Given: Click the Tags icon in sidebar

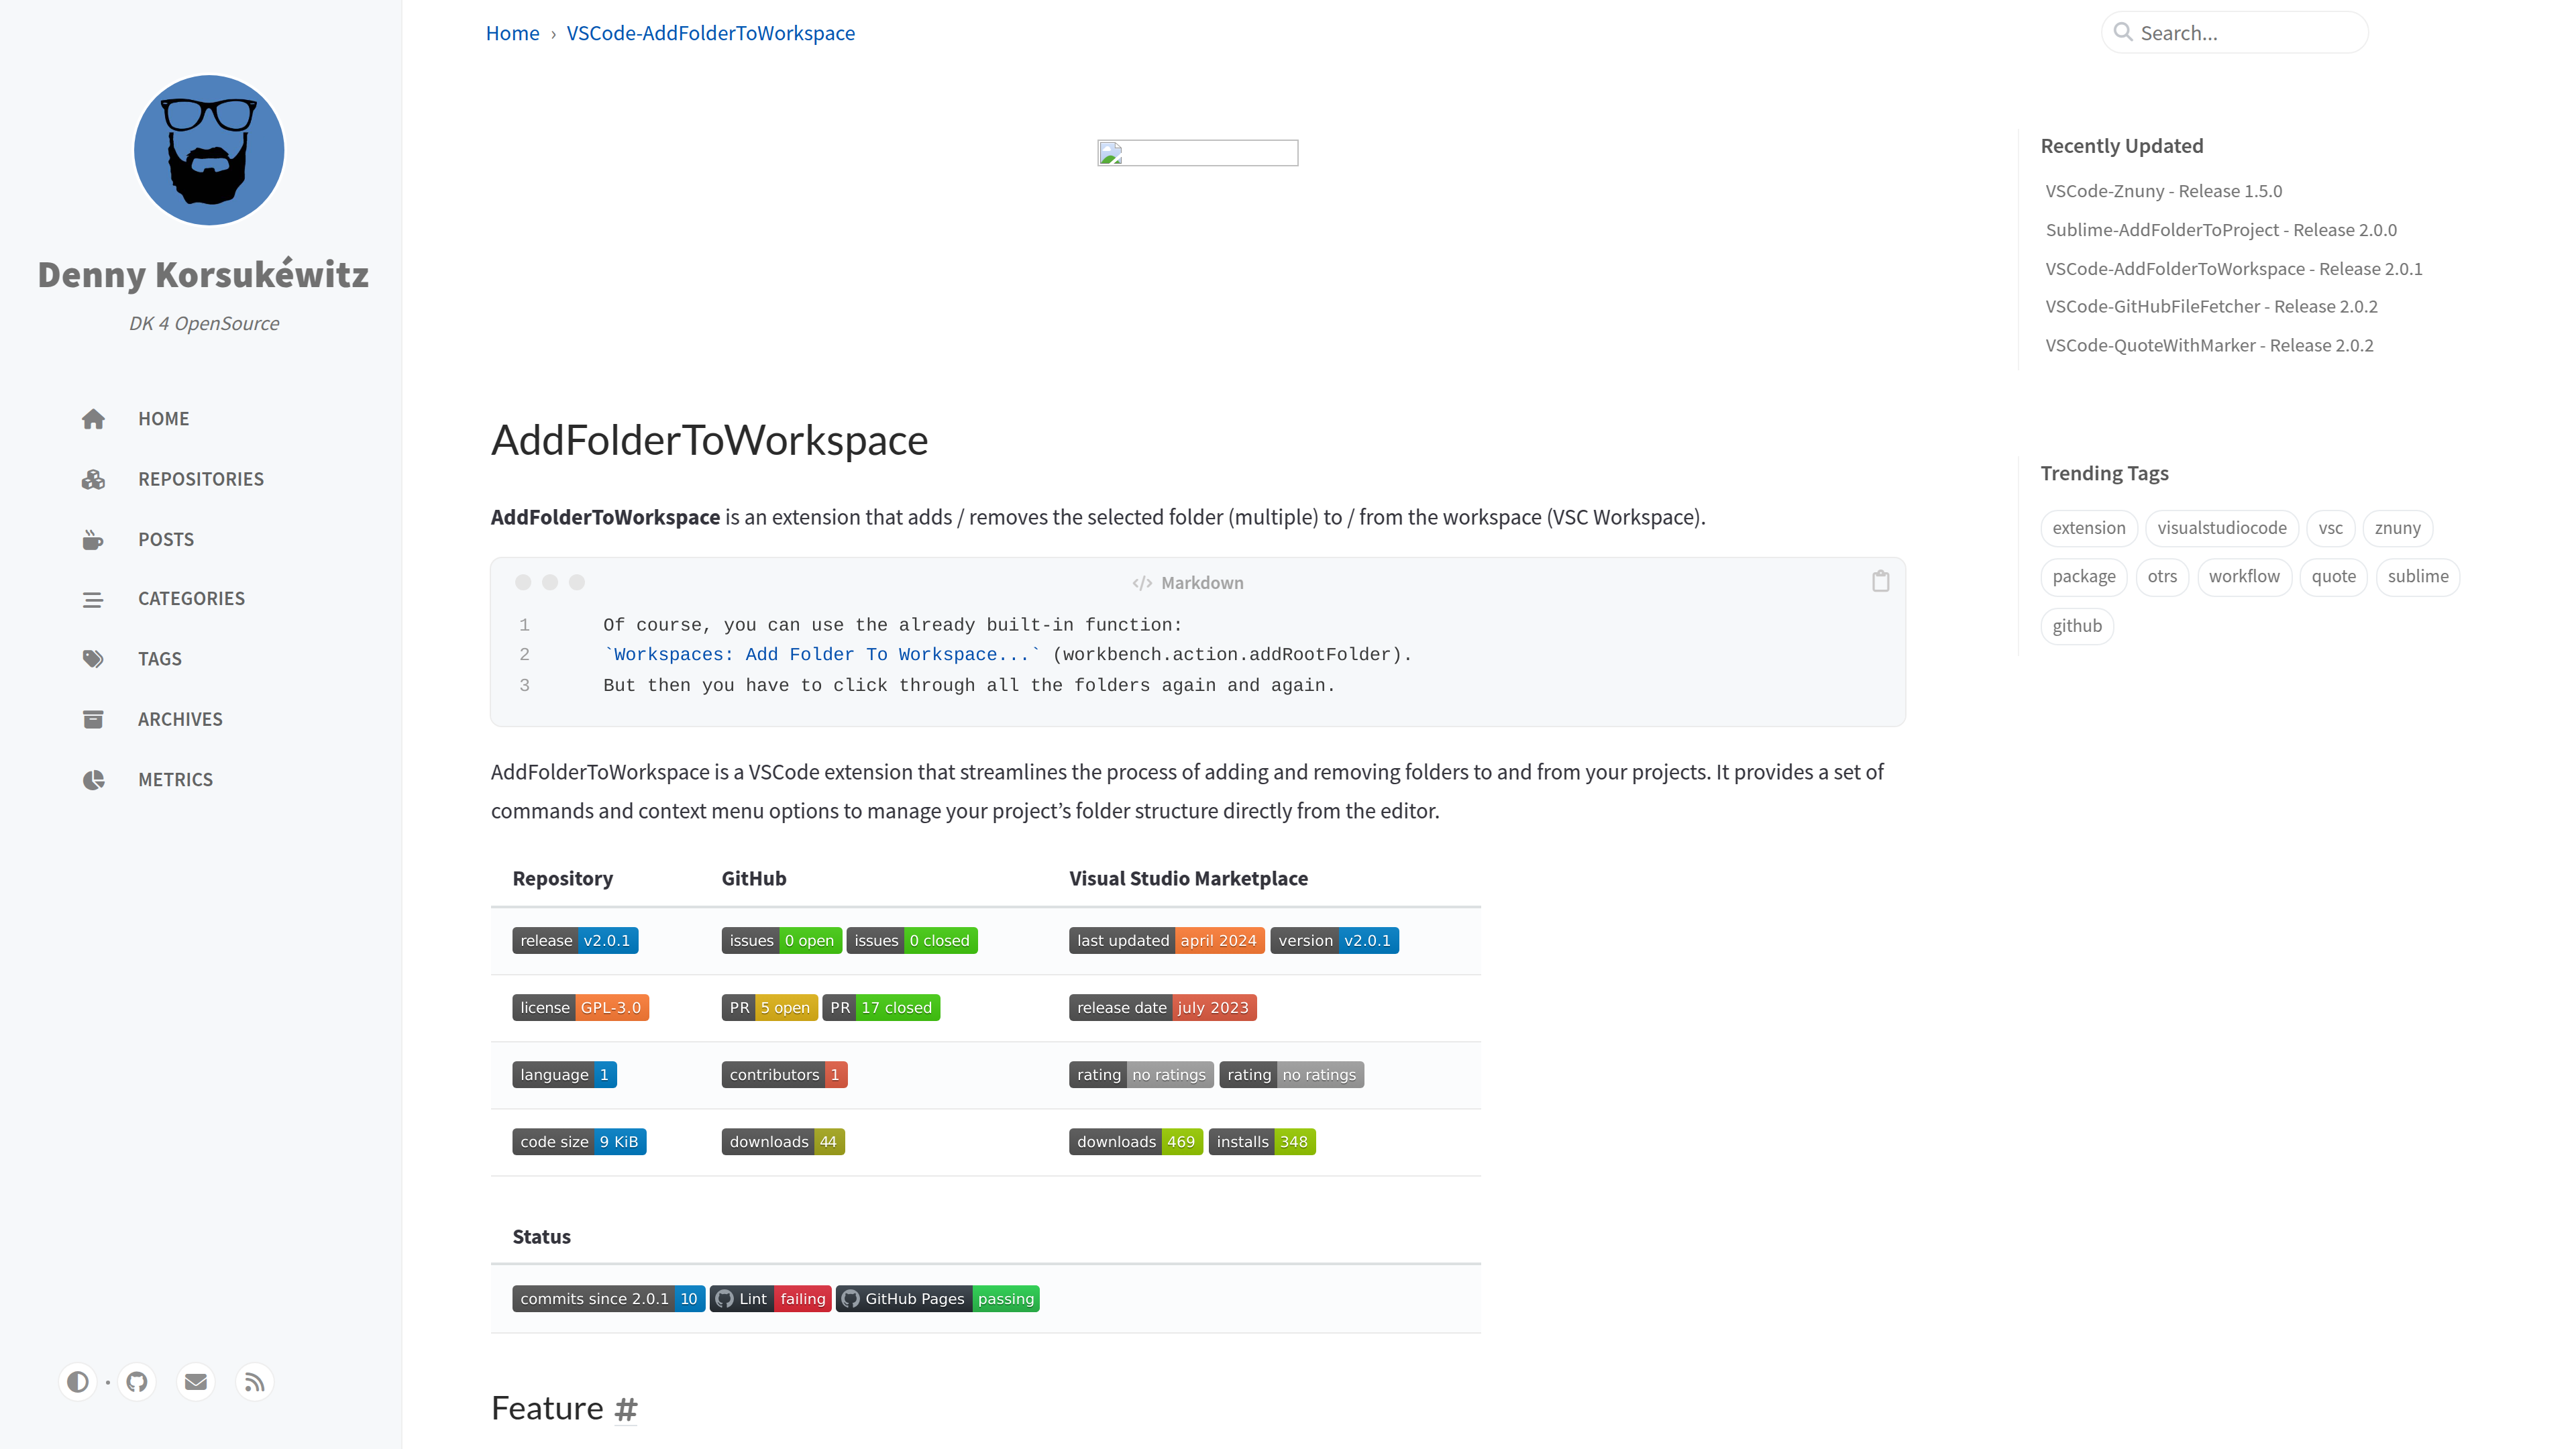Looking at the screenshot, I should 93,659.
